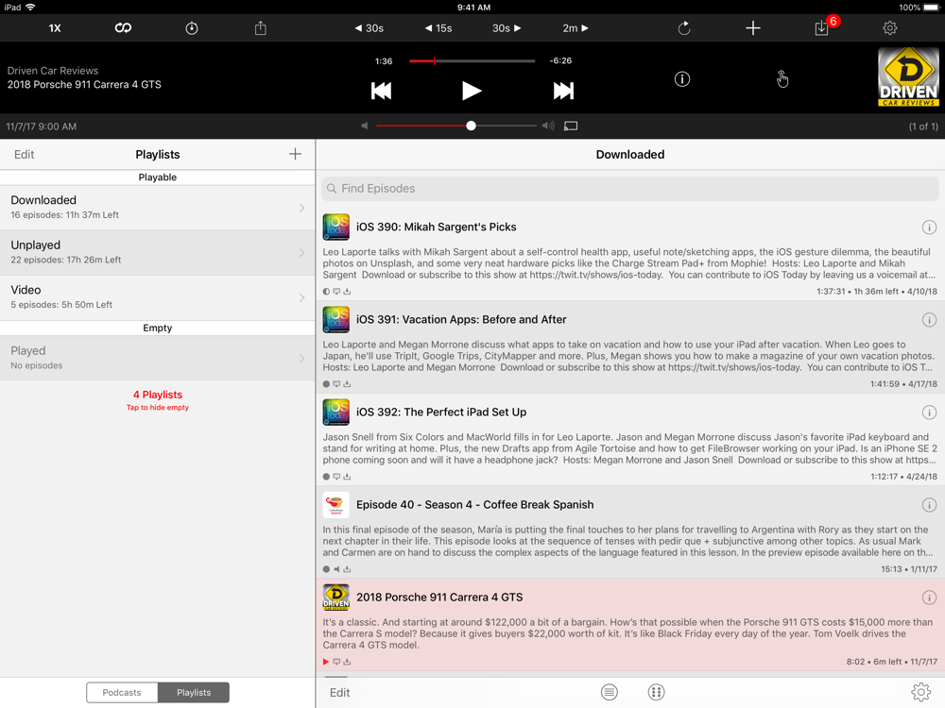Open playlist settings gear at bottom

pos(920,692)
